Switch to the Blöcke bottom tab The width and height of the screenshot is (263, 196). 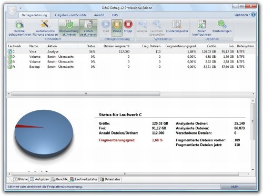[21, 179]
